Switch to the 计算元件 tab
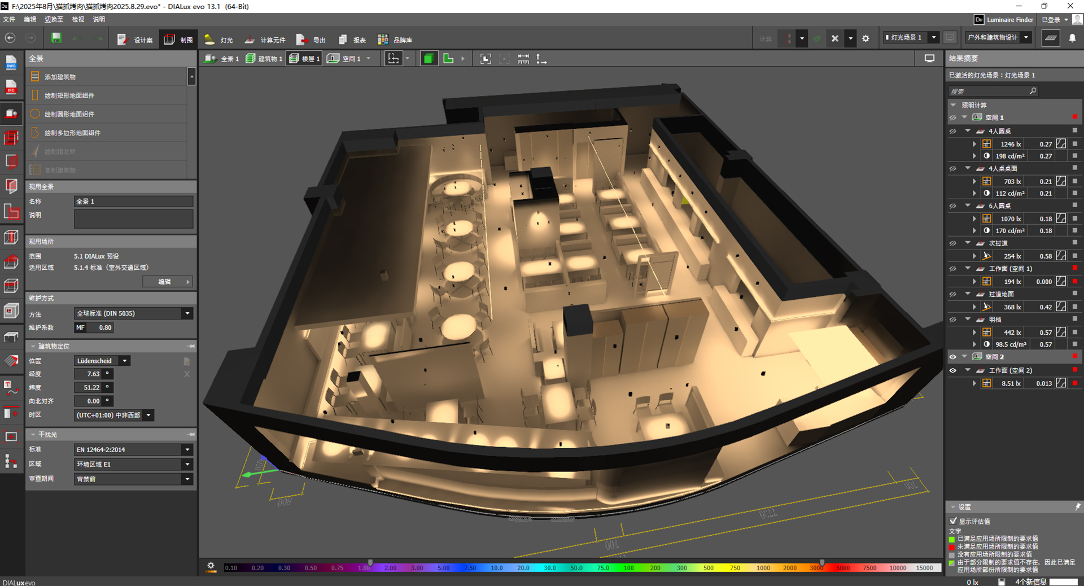The image size is (1084, 586). coord(265,40)
